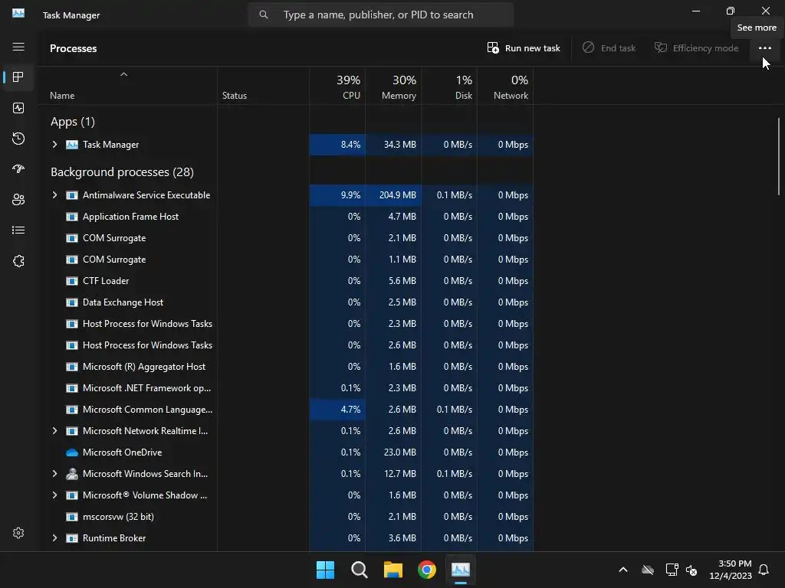Select Microsoft Common Language... process
The width and height of the screenshot is (785, 588).
point(147,410)
